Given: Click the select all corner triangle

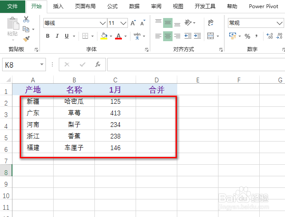Looking at the screenshot, I should 8,79.
